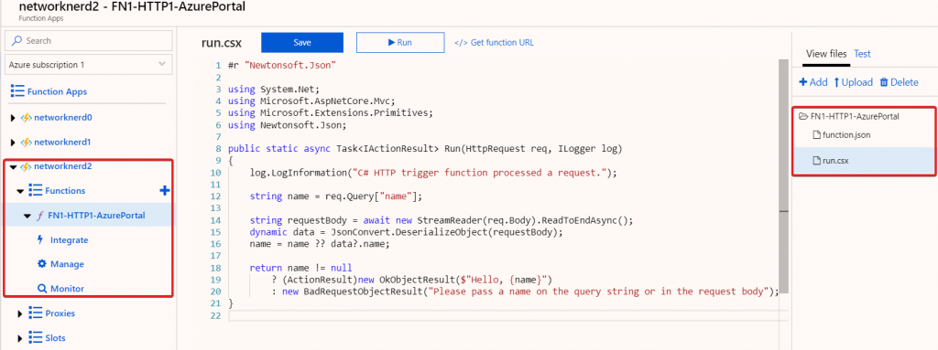
Task: Run the function with Run button
Action: click(x=400, y=42)
